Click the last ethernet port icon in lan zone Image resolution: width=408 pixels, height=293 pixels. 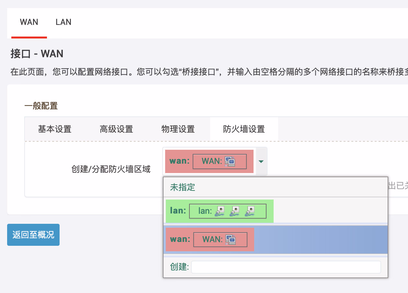click(x=249, y=211)
